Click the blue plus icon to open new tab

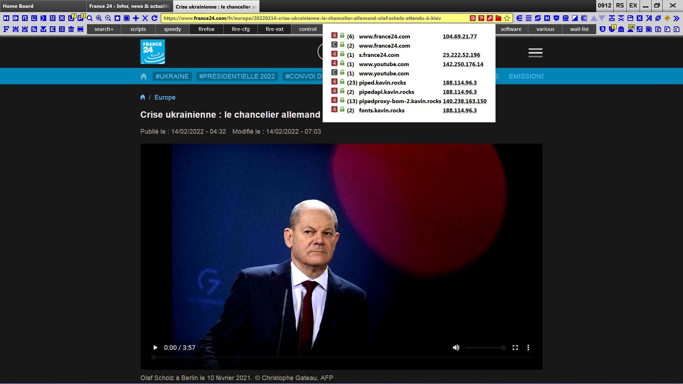[136, 18]
